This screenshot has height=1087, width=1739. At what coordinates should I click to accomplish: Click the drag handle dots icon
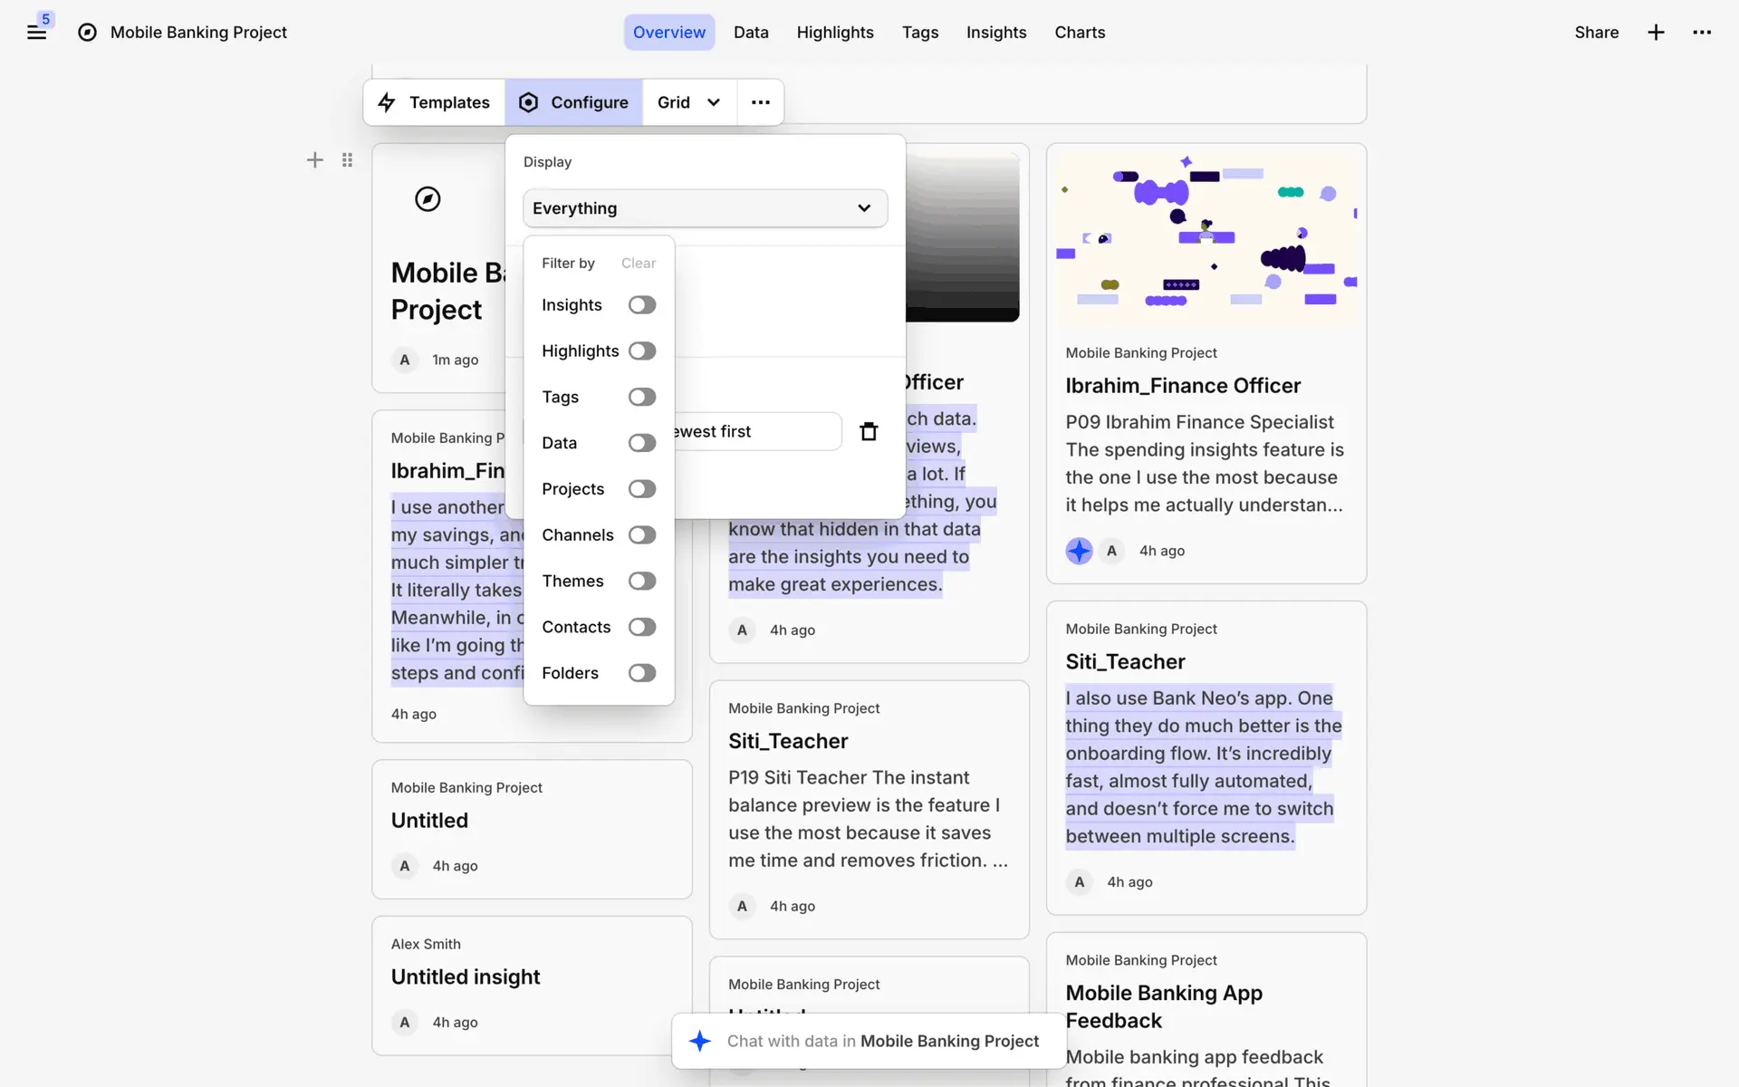(347, 160)
